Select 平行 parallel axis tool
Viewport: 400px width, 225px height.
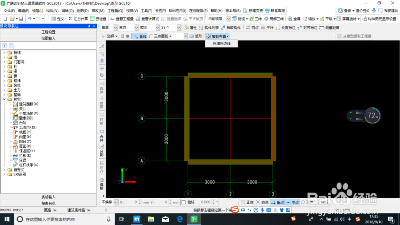267,28
